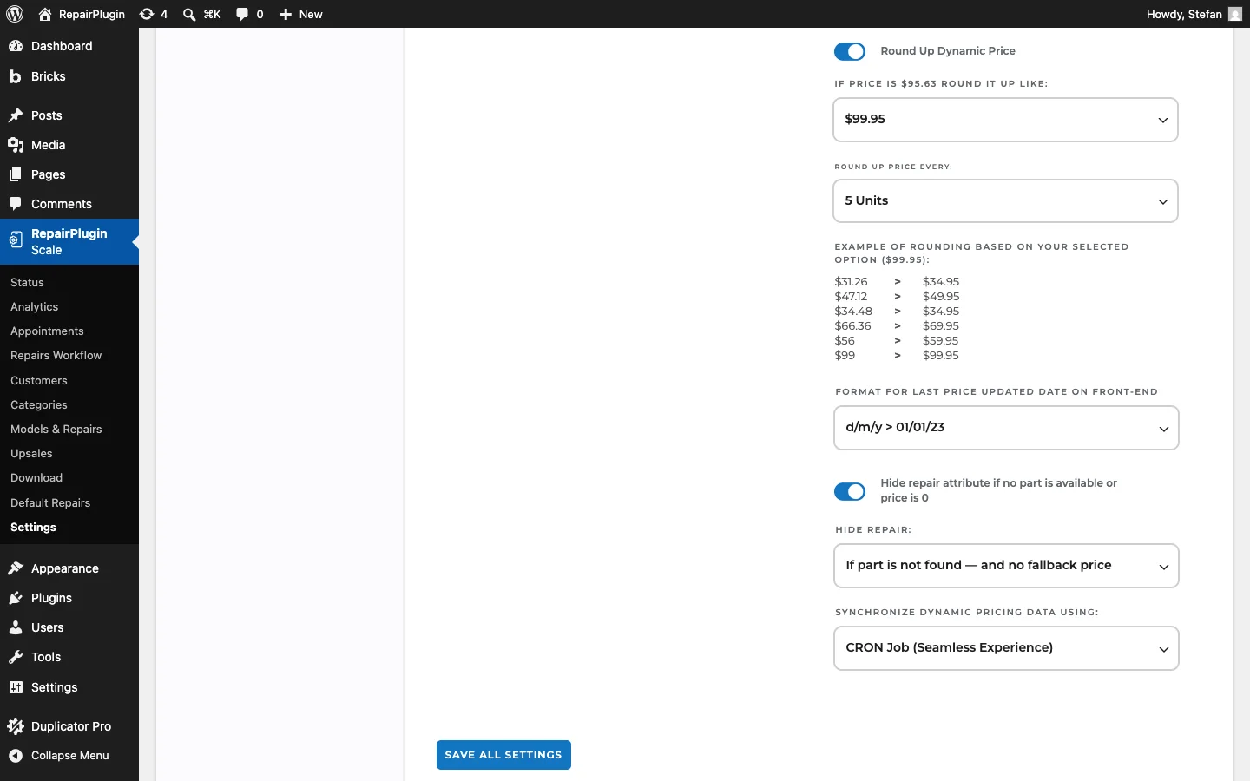Click the Tools wrench icon
The height and width of the screenshot is (781, 1250).
16,657
